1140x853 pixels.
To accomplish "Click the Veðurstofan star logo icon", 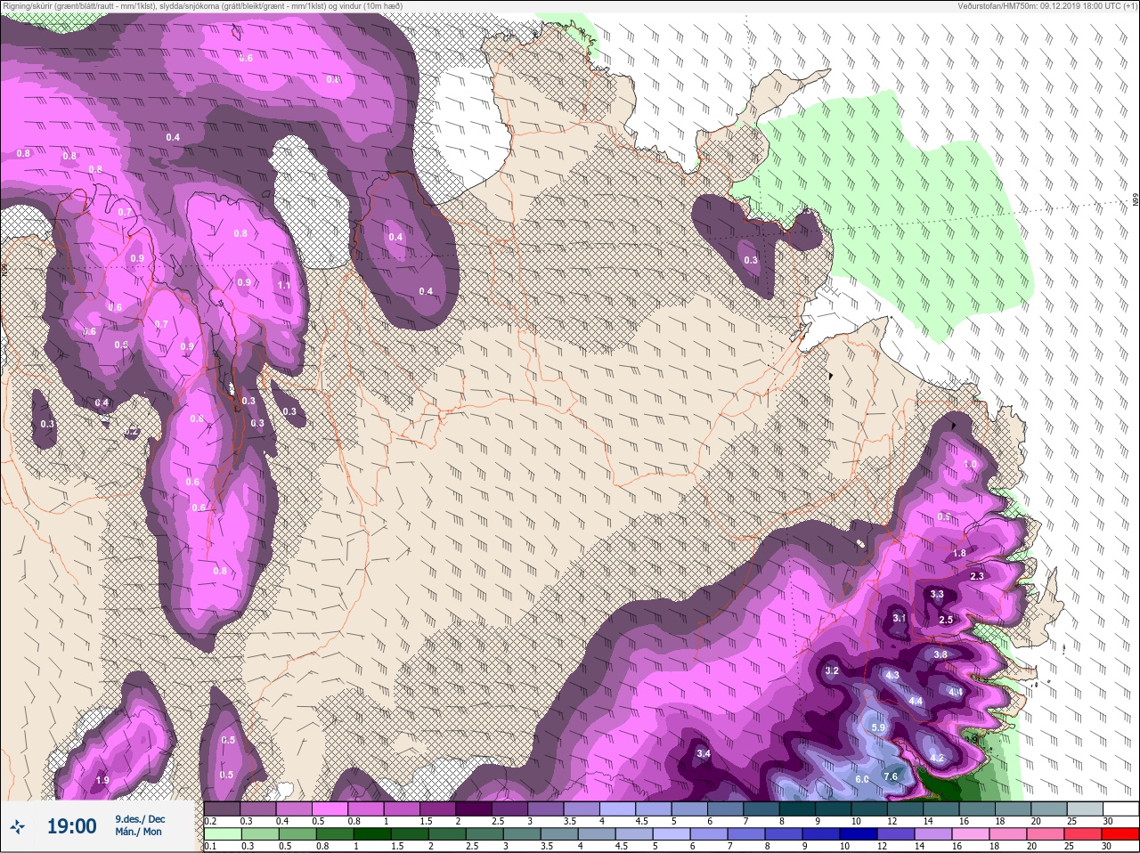I will (x=17, y=826).
